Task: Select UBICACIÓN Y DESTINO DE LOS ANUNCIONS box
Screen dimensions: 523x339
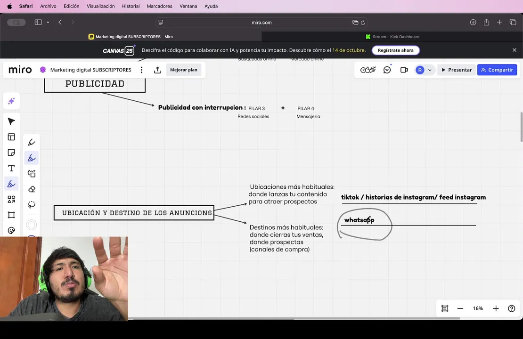Action: (134, 213)
